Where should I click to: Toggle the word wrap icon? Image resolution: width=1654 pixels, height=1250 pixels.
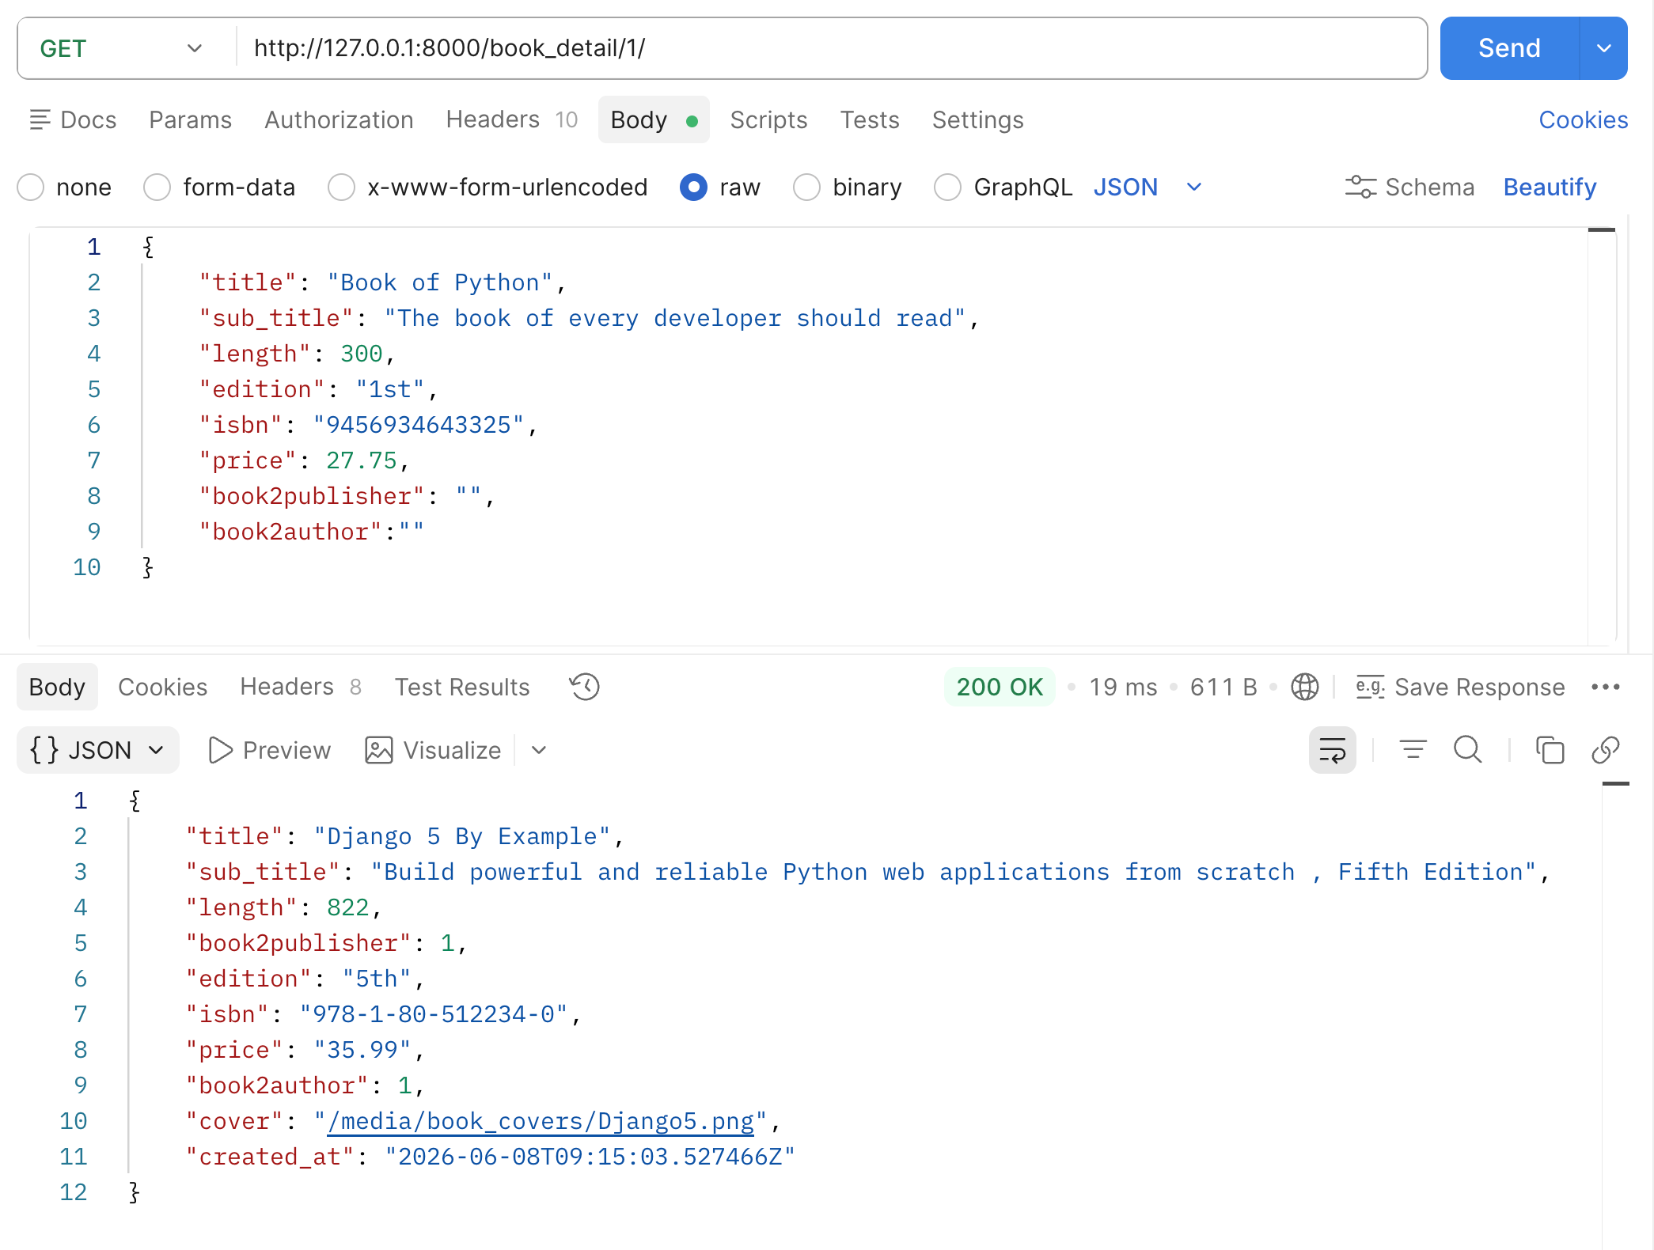(1333, 750)
